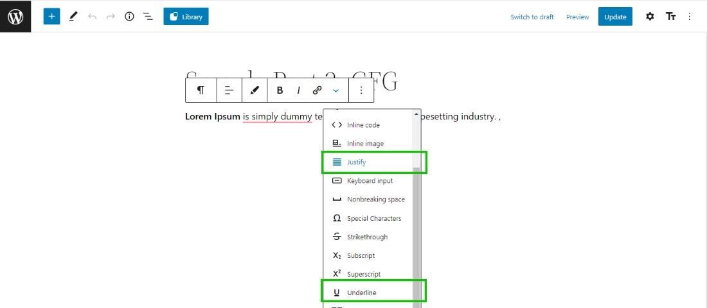The width and height of the screenshot is (707, 308).
Task: Open the typography Tt panel
Action: point(671,17)
